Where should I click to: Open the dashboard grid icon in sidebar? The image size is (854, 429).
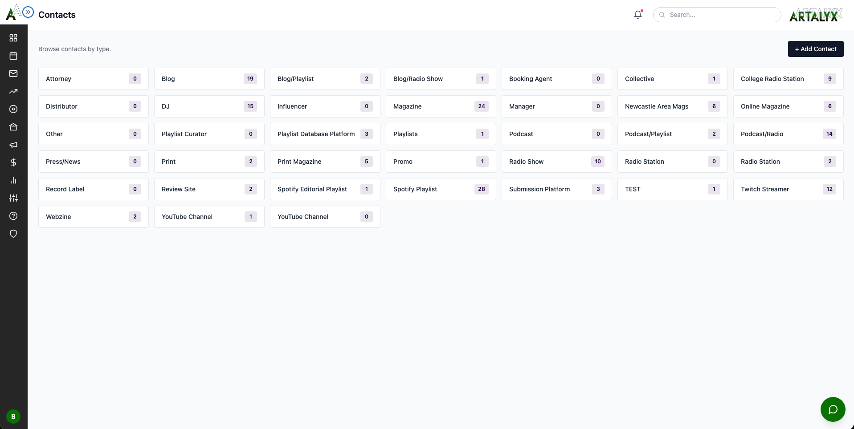tap(13, 38)
